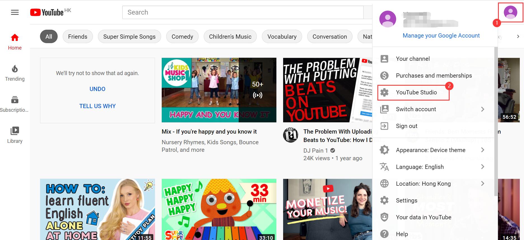
Task: Expand Language: English options
Action: [482, 167]
